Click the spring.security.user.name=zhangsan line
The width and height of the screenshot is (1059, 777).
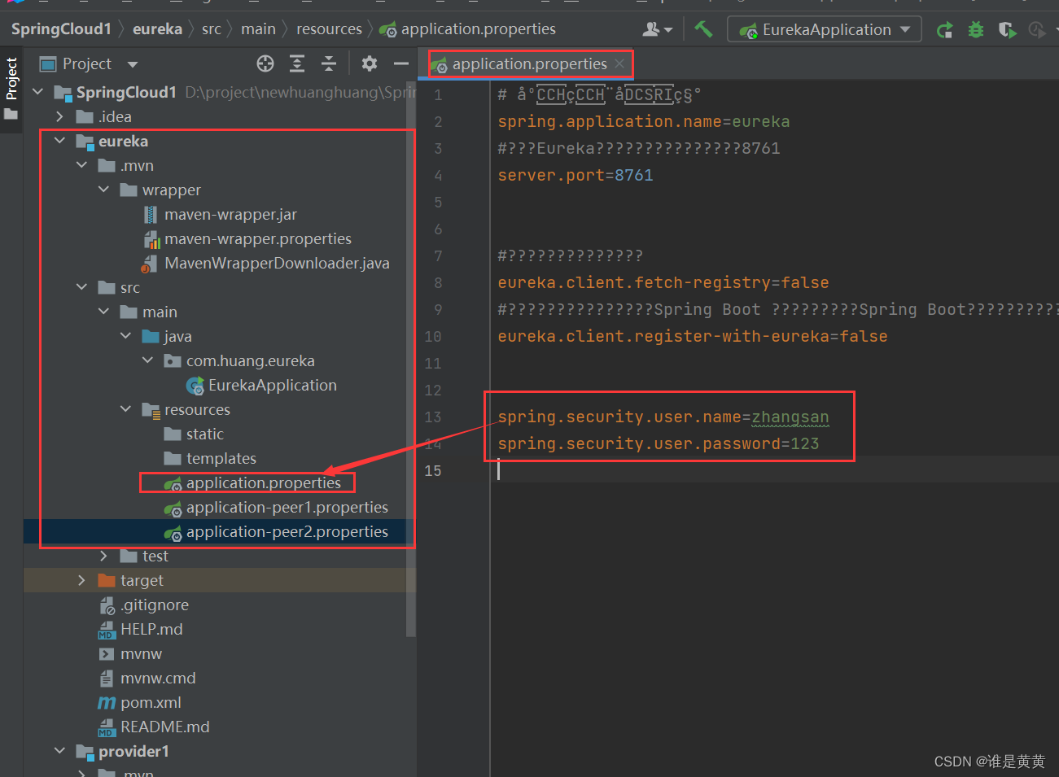click(663, 417)
